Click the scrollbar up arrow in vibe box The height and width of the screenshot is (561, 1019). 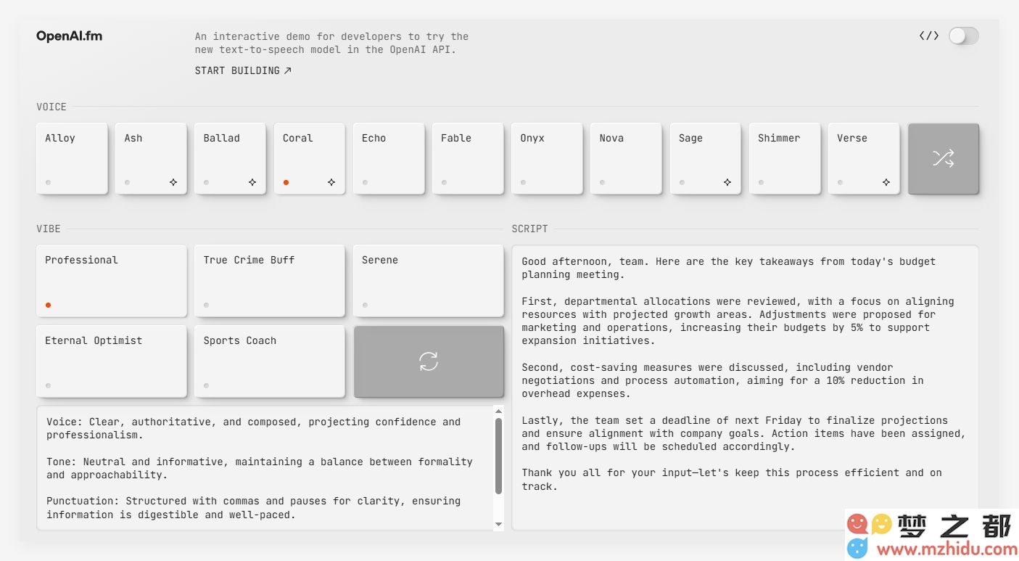click(x=498, y=411)
